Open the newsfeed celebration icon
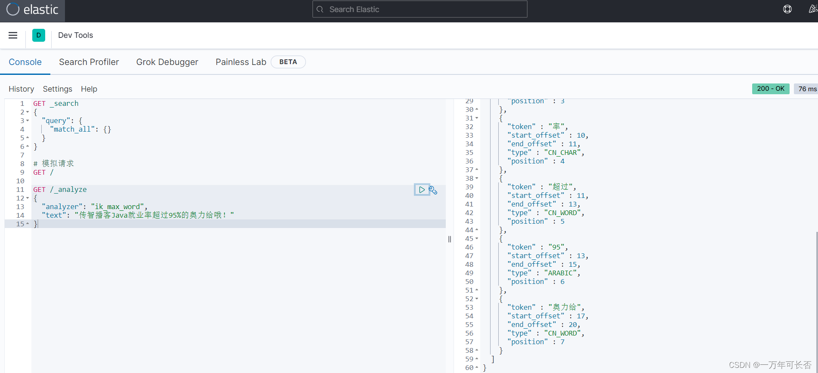The width and height of the screenshot is (818, 373). [x=813, y=9]
